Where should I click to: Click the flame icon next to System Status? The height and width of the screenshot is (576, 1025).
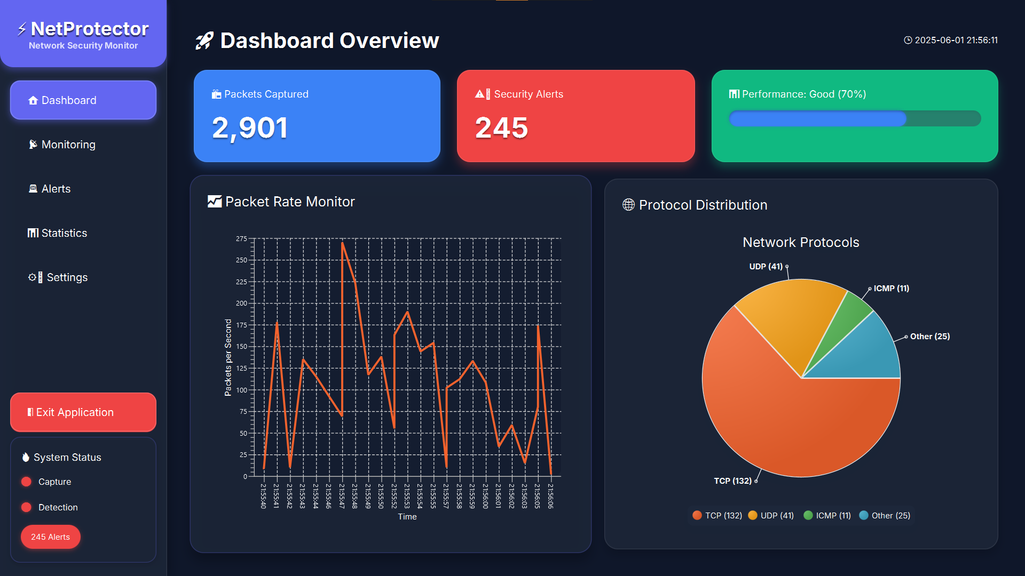[26, 457]
